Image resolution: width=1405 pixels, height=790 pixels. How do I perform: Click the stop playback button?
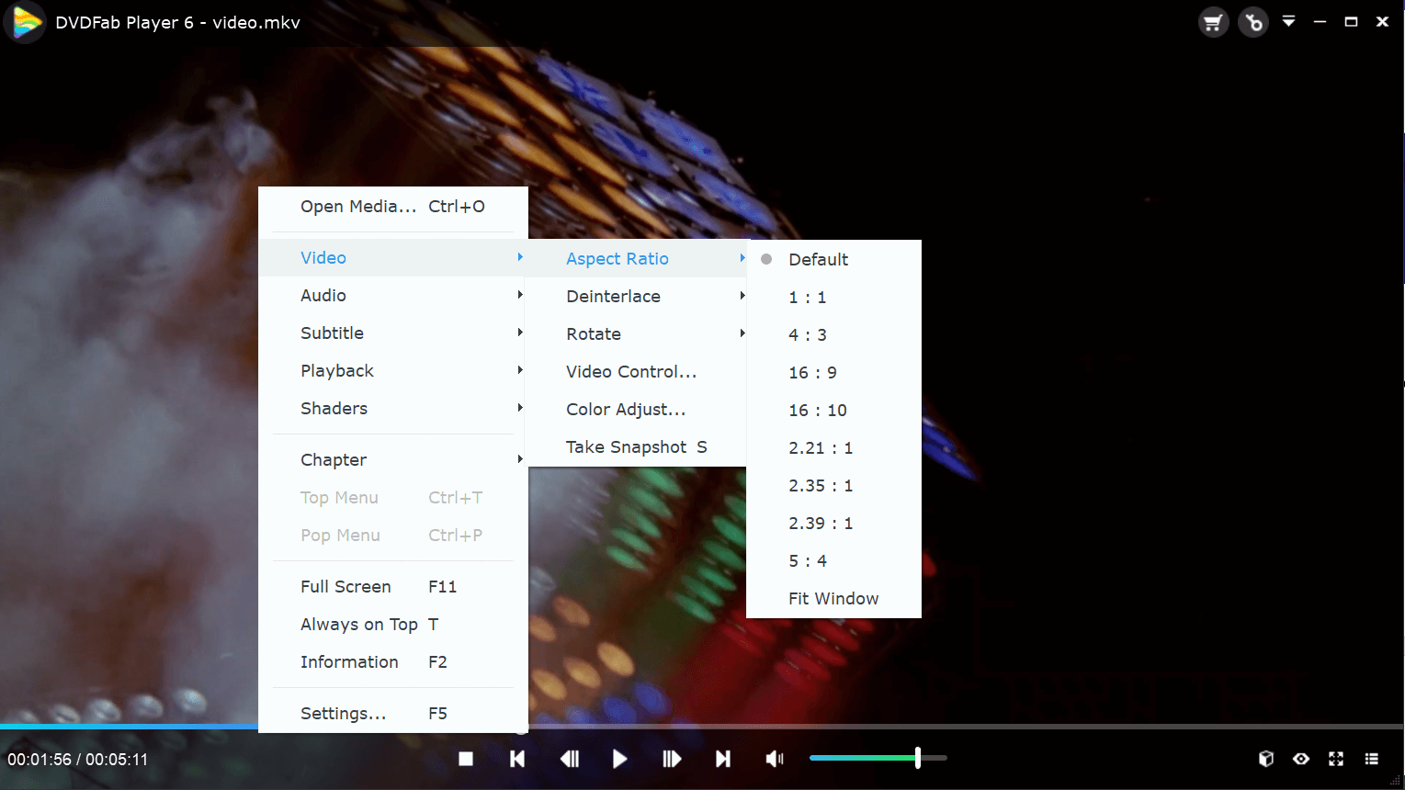[466, 759]
